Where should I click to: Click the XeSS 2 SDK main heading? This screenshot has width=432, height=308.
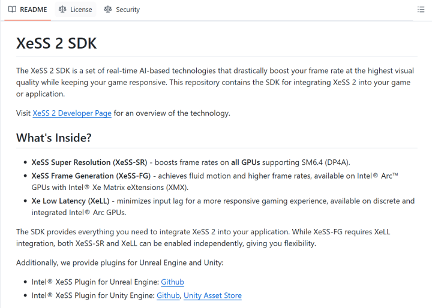click(x=56, y=44)
